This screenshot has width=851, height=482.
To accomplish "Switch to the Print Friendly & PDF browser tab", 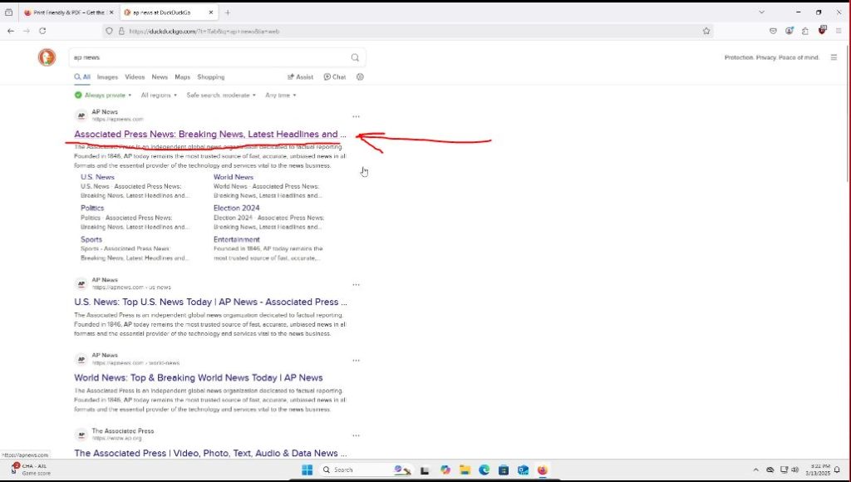I will click(x=69, y=12).
